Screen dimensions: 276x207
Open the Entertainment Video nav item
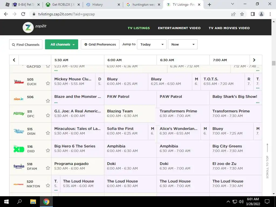[179, 28]
